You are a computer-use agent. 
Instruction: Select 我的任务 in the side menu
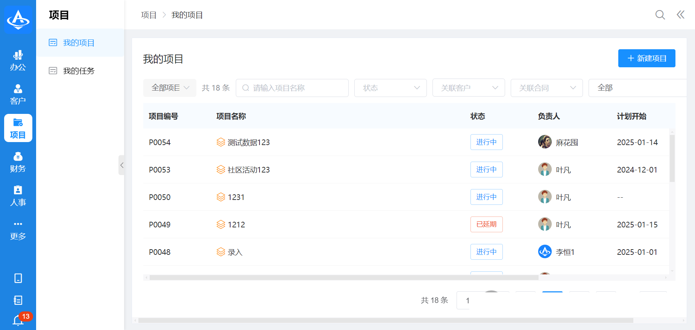tap(79, 71)
